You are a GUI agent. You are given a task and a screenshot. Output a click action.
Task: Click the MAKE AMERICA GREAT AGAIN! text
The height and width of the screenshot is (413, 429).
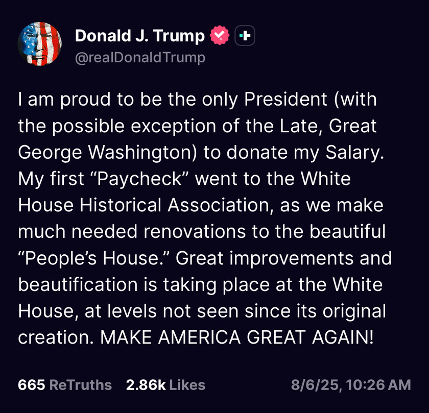[236, 337]
